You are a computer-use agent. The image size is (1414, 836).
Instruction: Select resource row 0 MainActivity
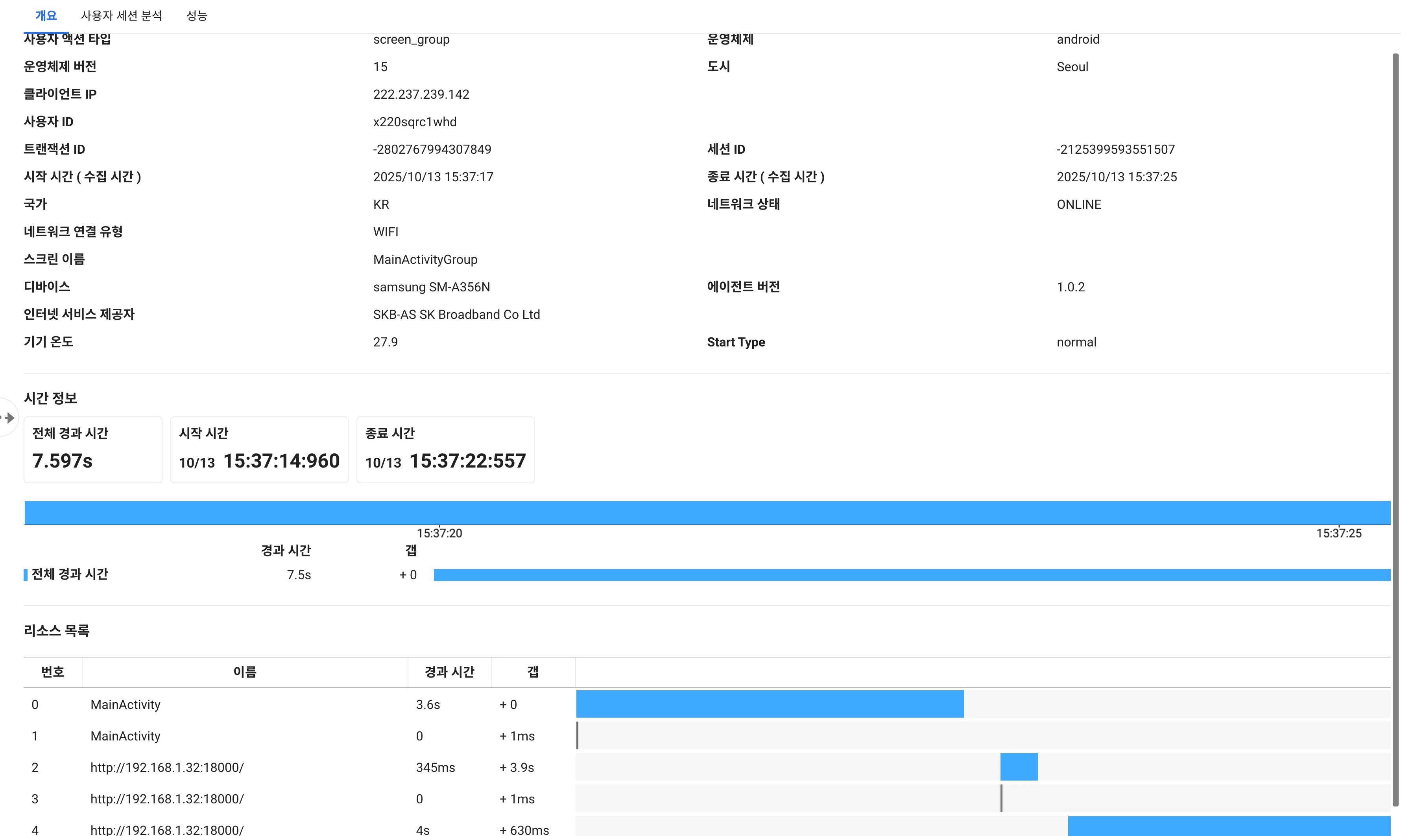click(x=125, y=704)
